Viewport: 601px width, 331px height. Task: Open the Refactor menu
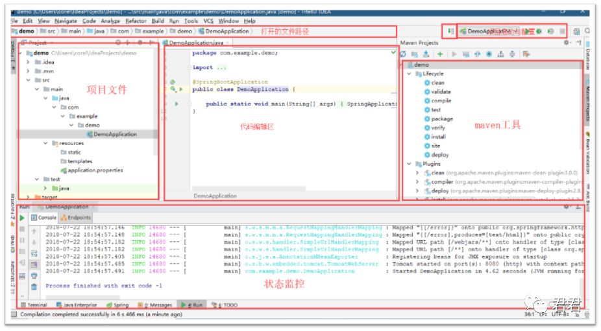point(136,21)
